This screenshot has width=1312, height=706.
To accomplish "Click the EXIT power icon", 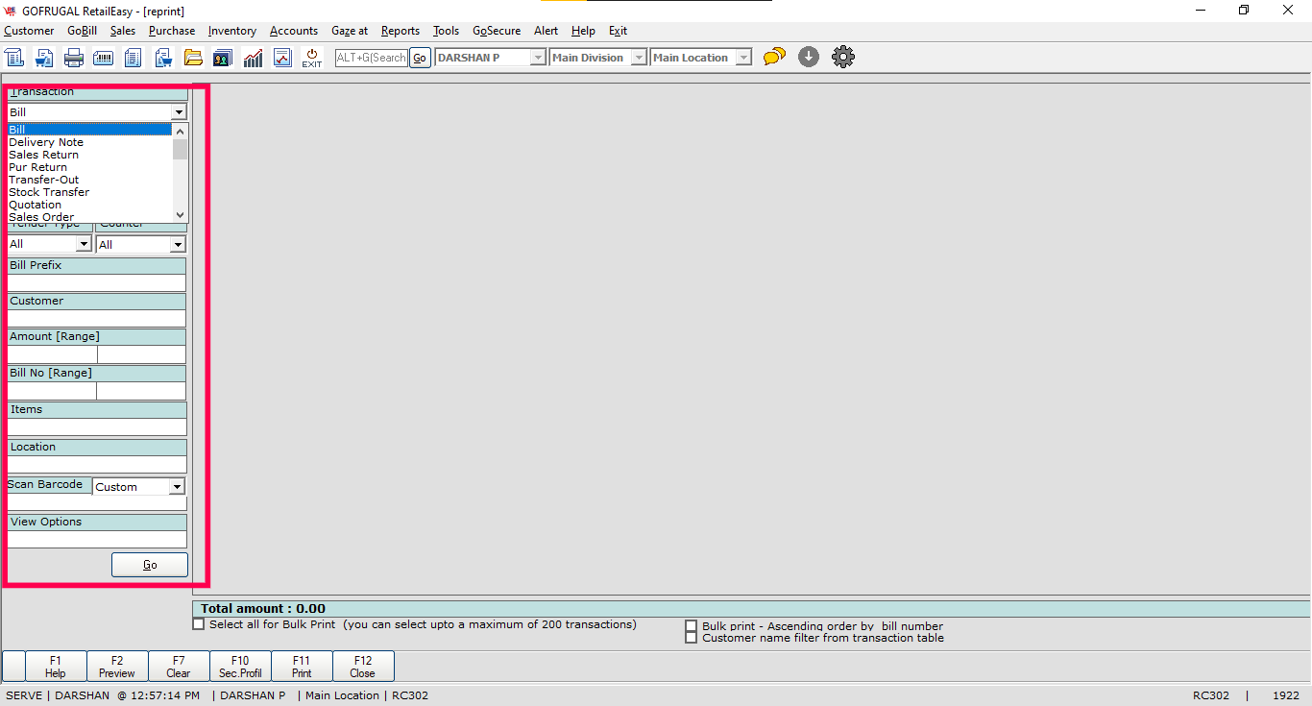I will pyautogui.click(x=312, y=58).
